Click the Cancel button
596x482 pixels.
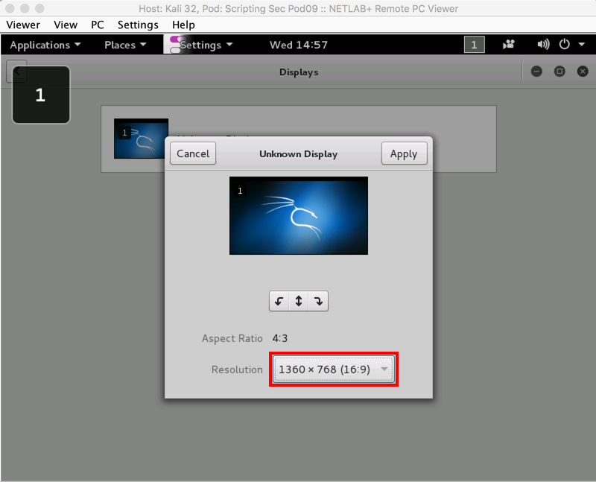[x=193, y=153]
